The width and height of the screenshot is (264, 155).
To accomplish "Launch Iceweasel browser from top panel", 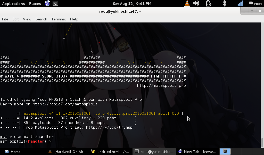I will pos(47,3).
